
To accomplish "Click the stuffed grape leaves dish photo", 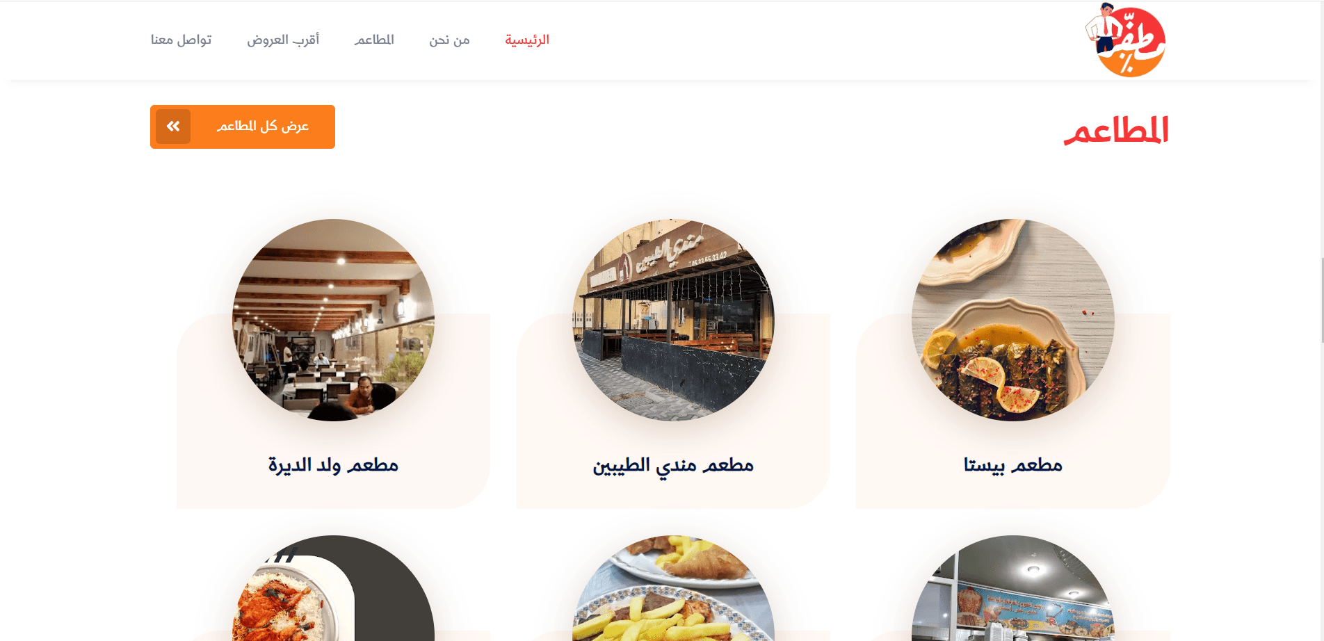I will point(1012,320).
